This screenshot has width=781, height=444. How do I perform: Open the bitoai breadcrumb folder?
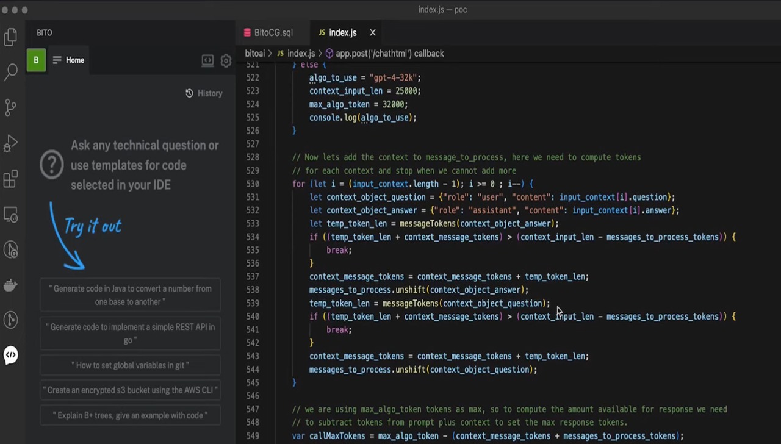[x=254, y=54]
